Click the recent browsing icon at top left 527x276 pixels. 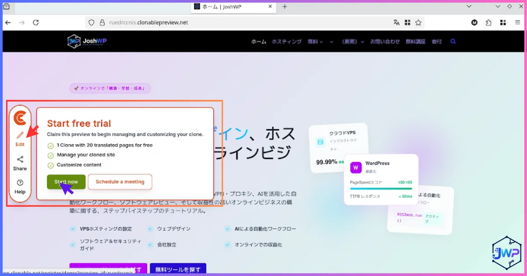[6, 7]
